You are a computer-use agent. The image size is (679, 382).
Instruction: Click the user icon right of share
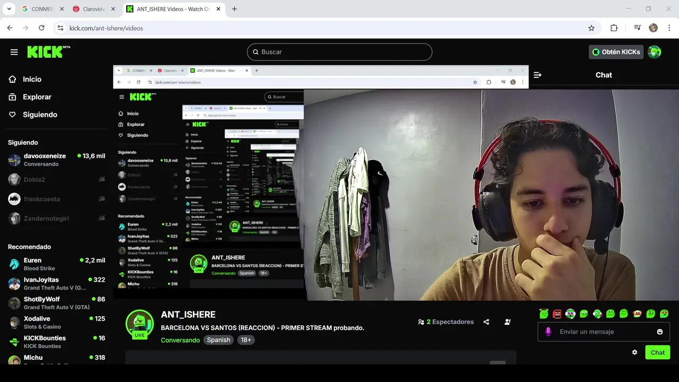(508, 322)
